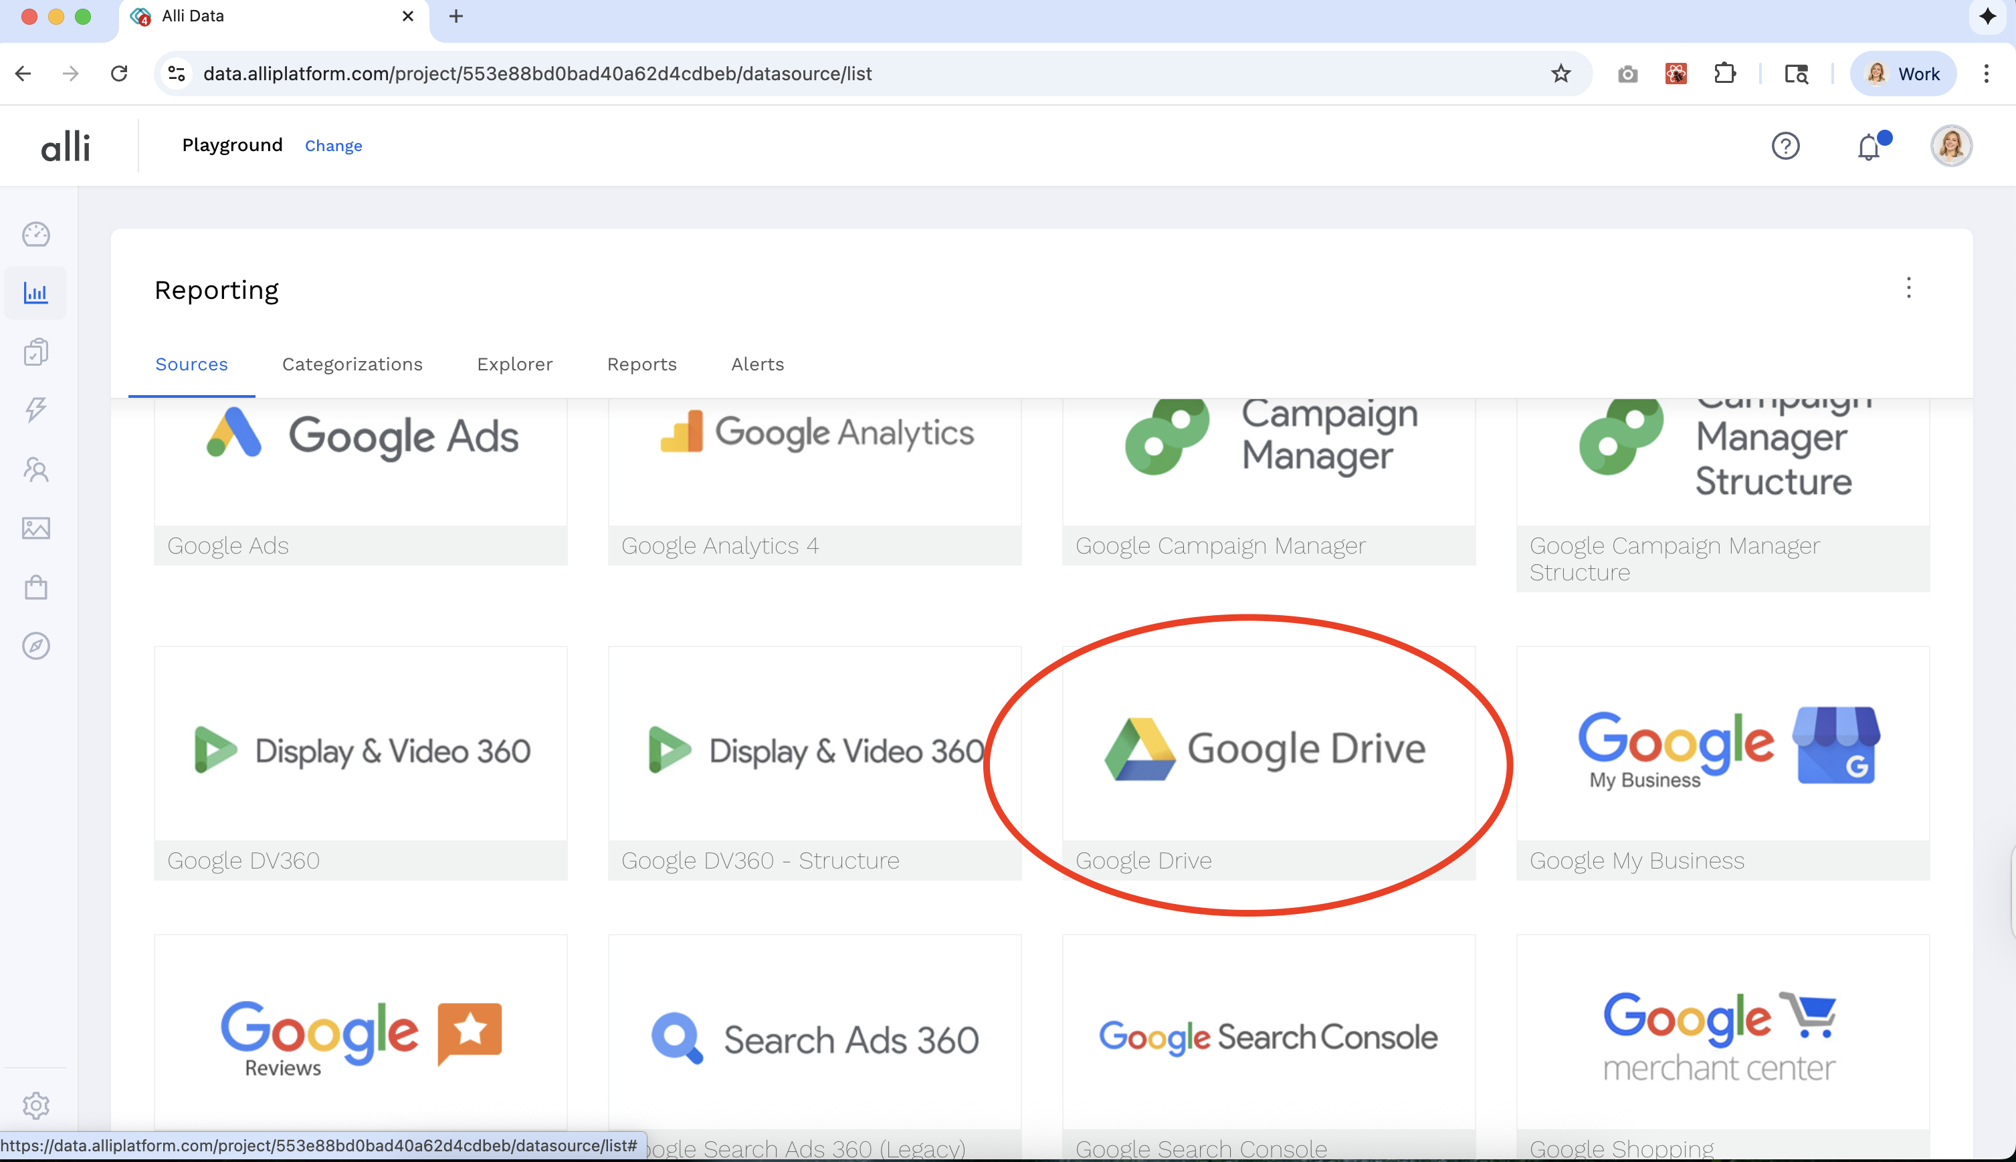The width and height of the screenshot is (2016, 1162).
Task: Open the shopping bag sidebar icon
Action: point(36,588)
